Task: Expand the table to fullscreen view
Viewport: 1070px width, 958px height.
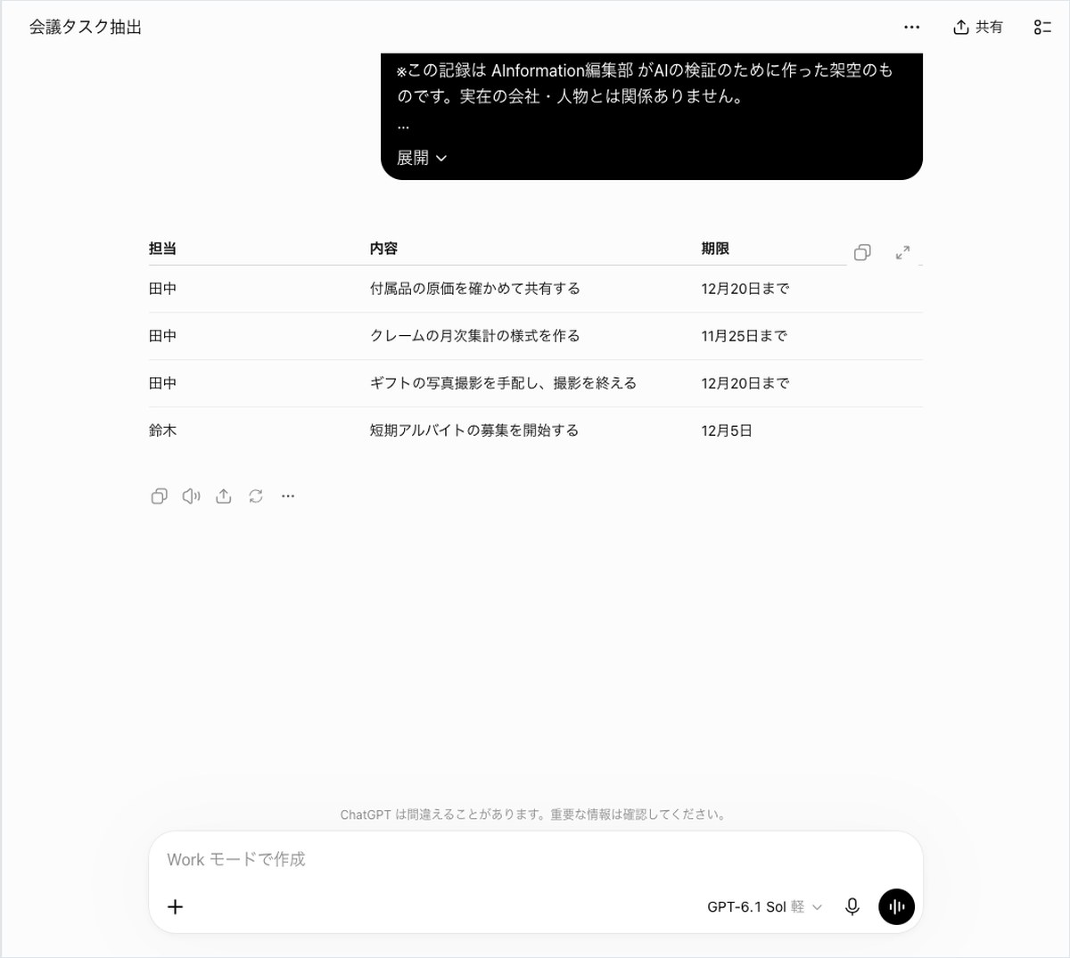Action: coord(902,252)
